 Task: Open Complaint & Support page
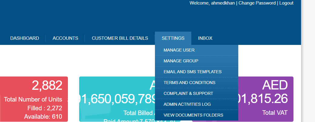click(x=188, y=93)
